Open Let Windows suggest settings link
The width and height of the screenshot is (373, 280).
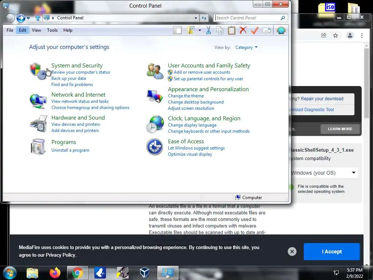click(x=196, y=148)
